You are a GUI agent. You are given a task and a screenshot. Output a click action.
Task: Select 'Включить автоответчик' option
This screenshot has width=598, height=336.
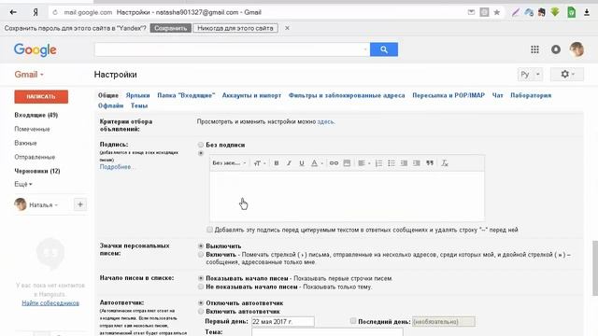click(x=201, y=311)
